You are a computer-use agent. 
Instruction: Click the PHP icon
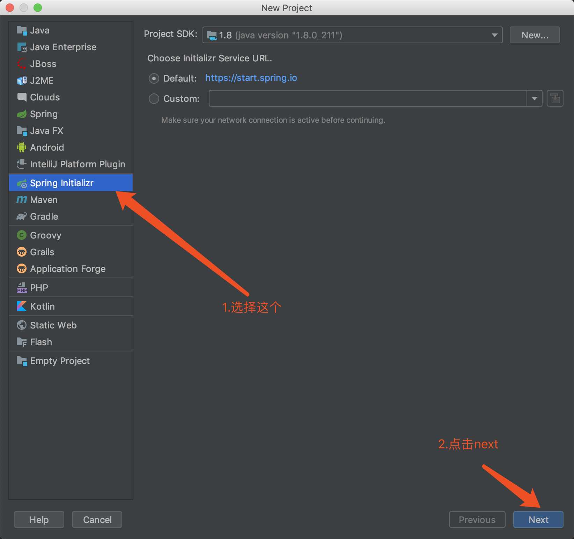22,288
